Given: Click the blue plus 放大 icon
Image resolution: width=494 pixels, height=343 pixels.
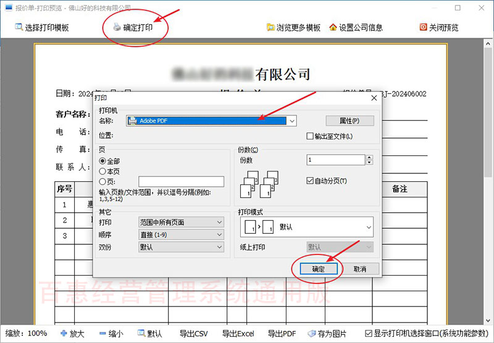Looking at the screenshot, I should [x=64, y=334].
